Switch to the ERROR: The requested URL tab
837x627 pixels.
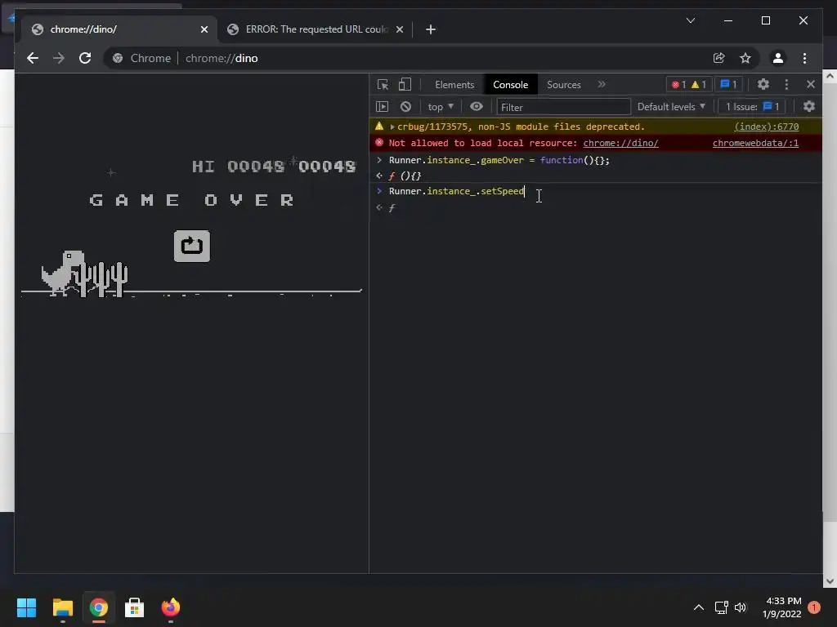316,29
